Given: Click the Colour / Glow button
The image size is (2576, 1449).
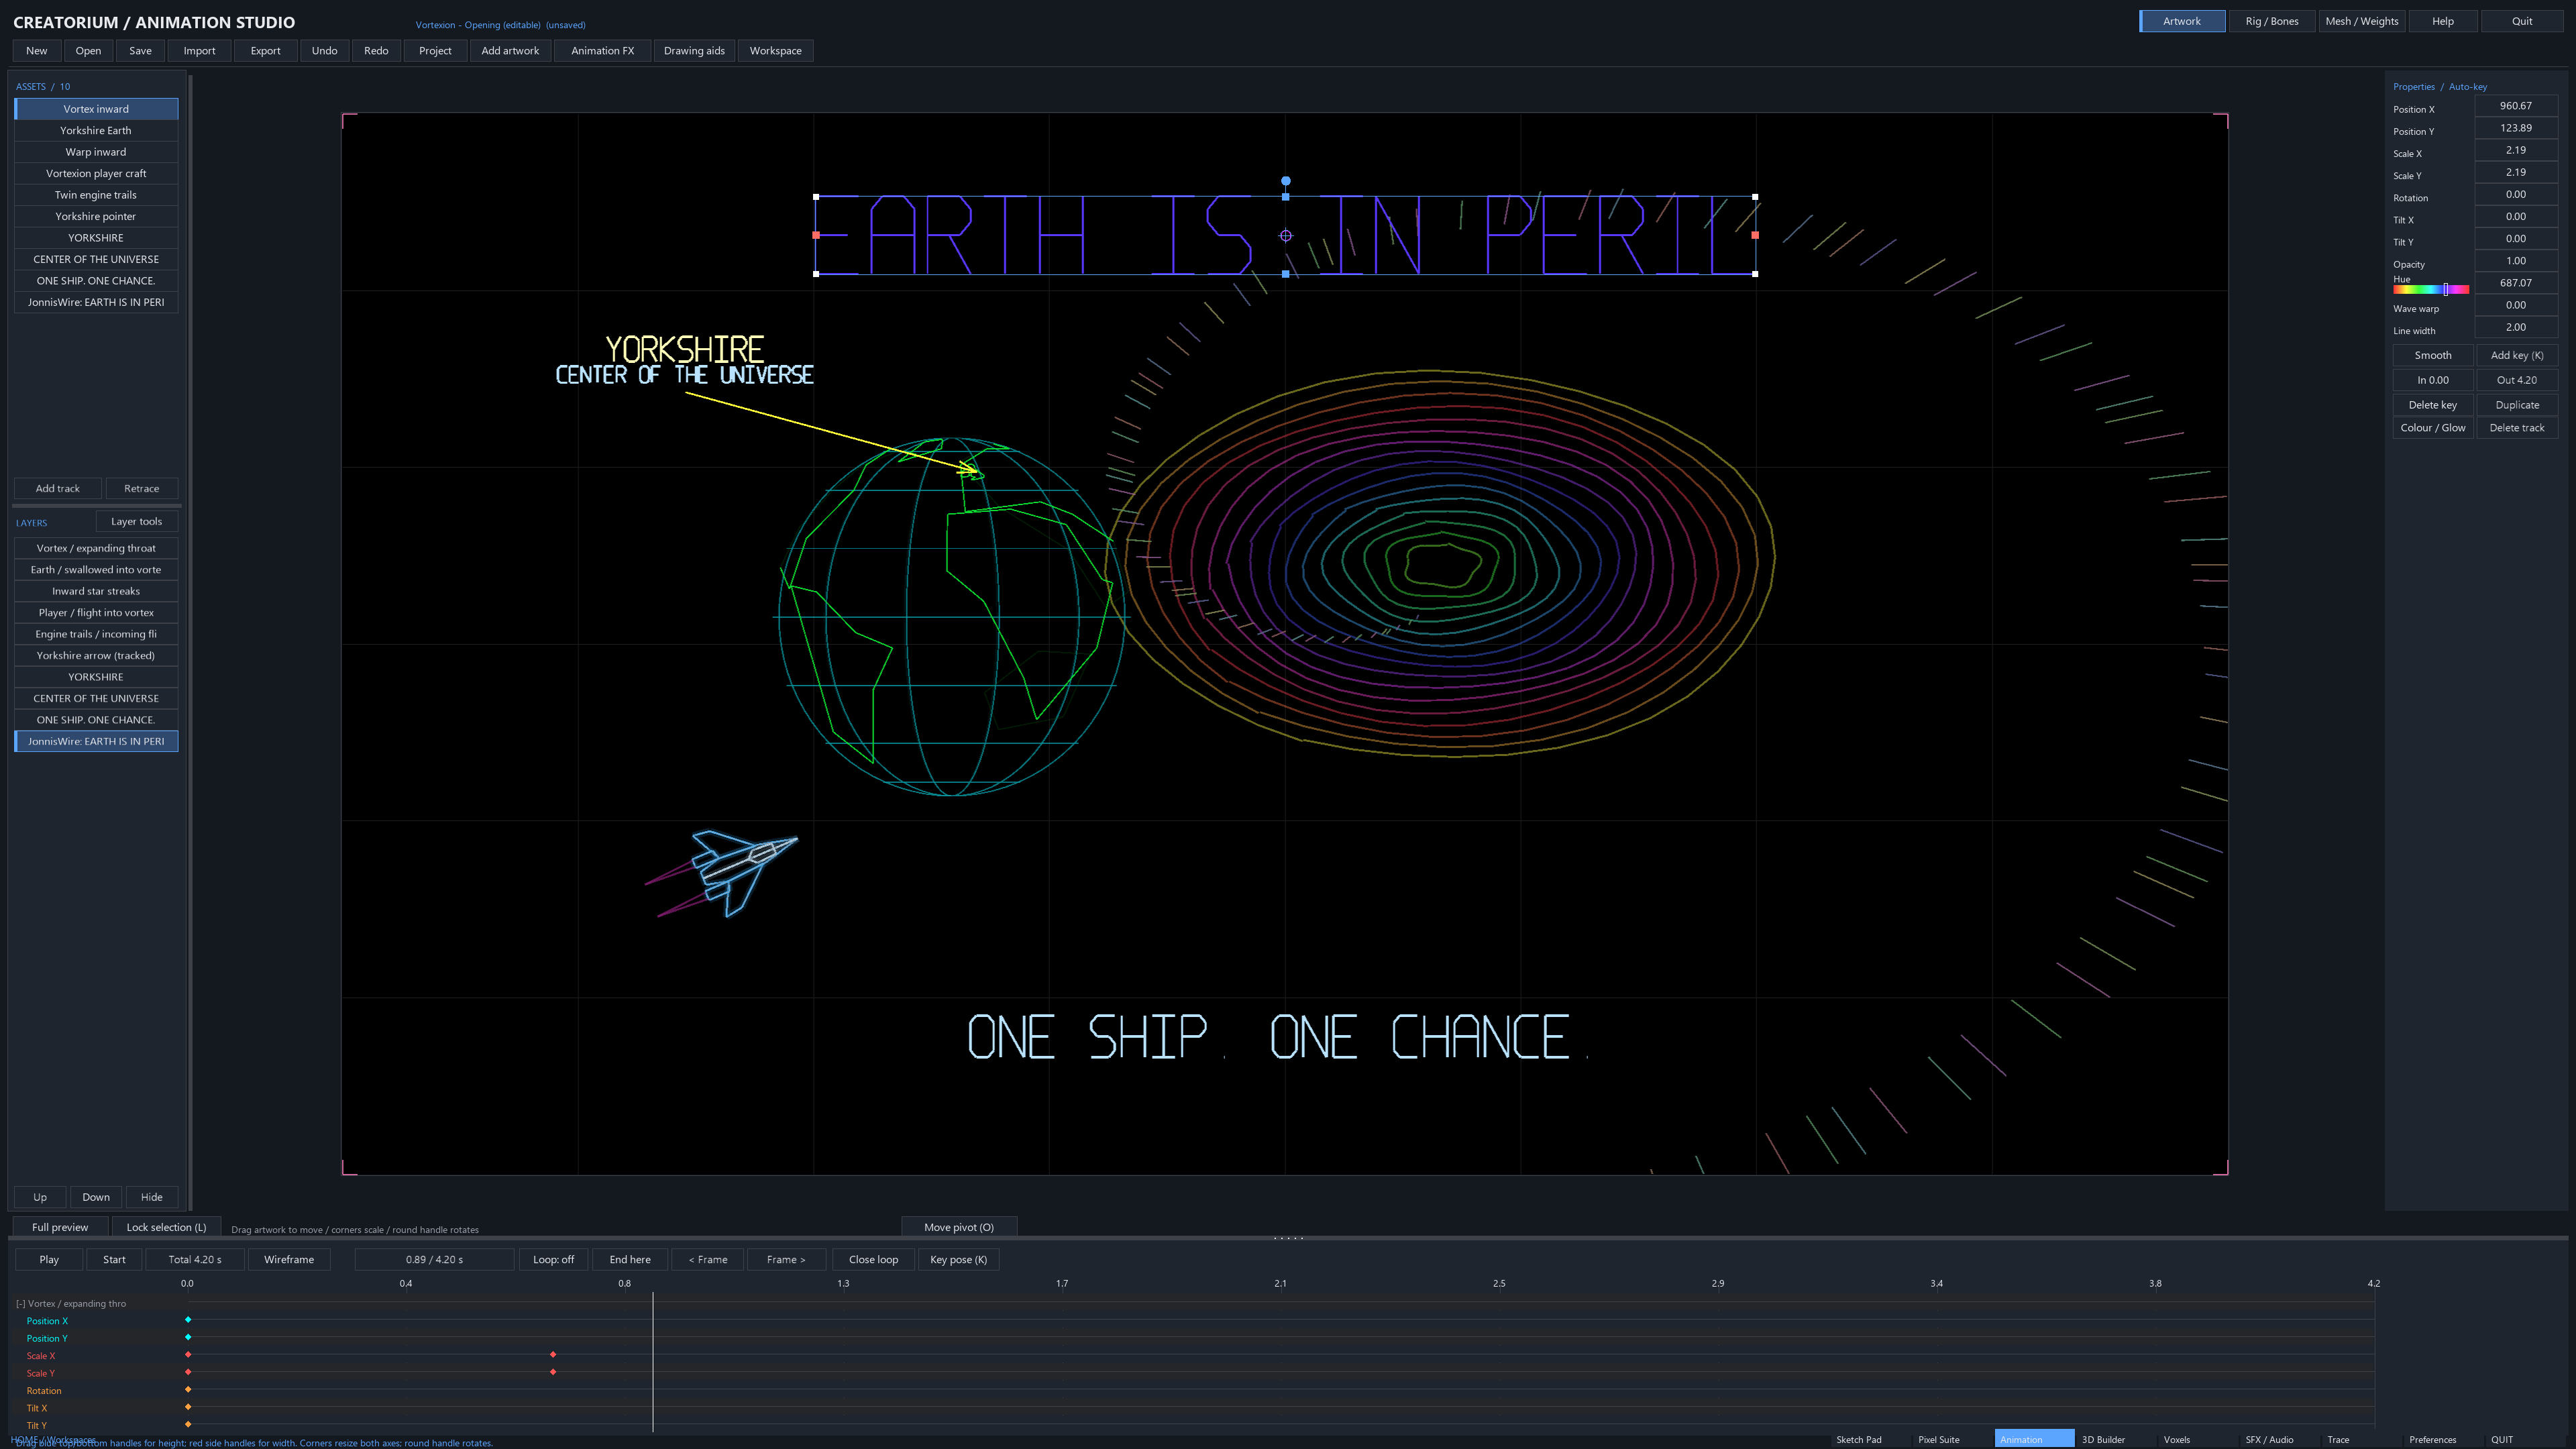Looking at the screenshot, I should click(x=2432, y=427).
